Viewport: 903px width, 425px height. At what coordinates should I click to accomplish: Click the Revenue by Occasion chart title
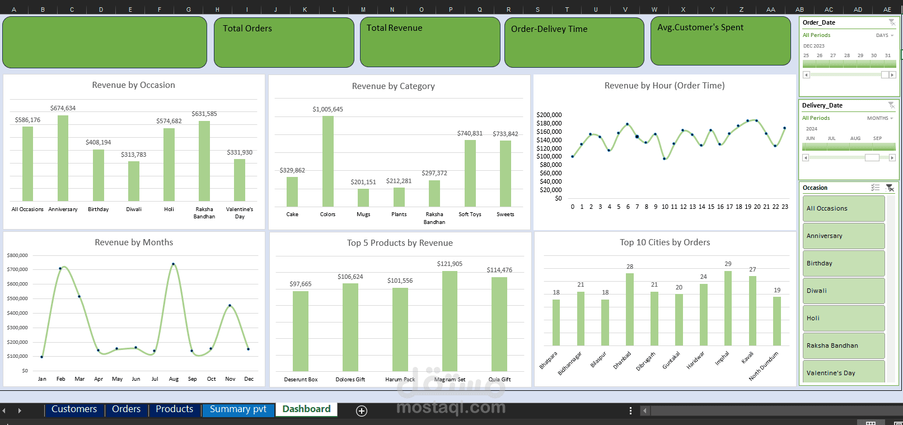tap(133, 85)
